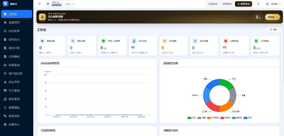
Task: Open the user menu via three-dot icon
Action: pyautogui.click(x=281, y=4)
